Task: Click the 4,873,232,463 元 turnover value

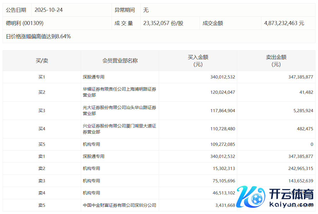Action: point(284,23)
